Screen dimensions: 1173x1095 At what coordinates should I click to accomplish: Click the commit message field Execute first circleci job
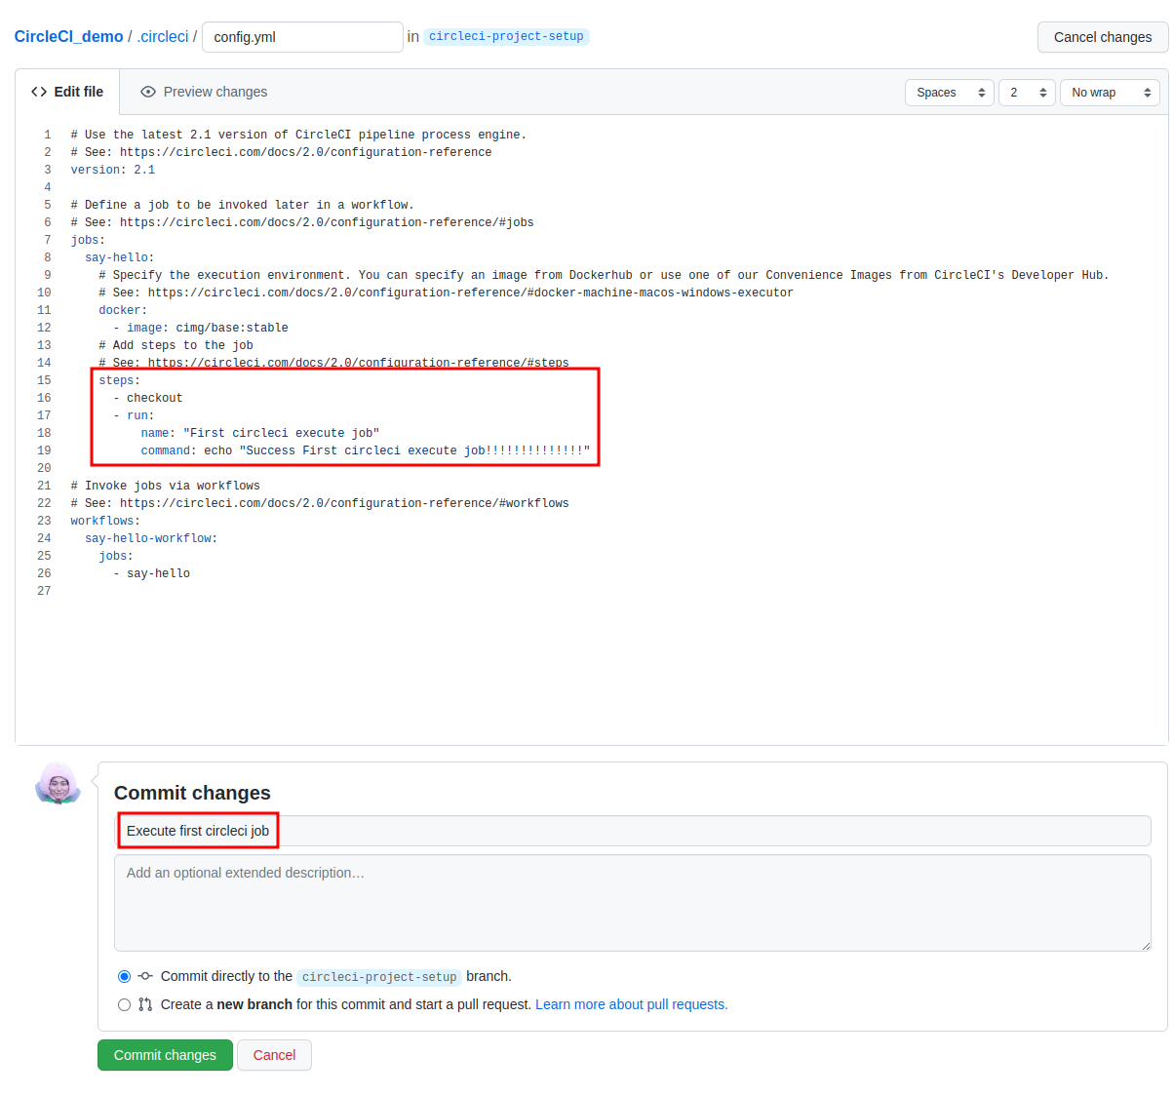coord(633,831)
